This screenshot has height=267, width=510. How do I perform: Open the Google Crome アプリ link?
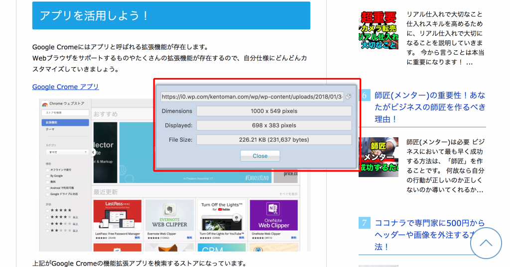click(65, 87)
